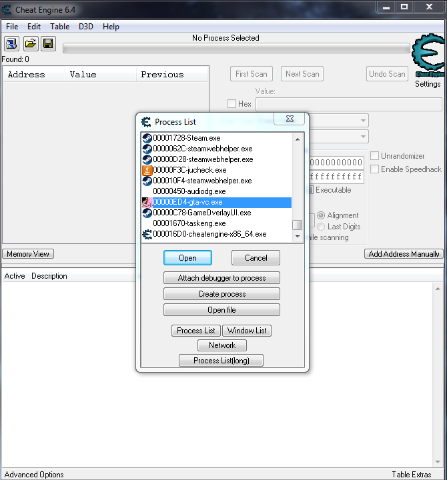Click the scan start address field
Image resolution: width=447 pixels, height=480 pixels.
[x=336, y=162]
